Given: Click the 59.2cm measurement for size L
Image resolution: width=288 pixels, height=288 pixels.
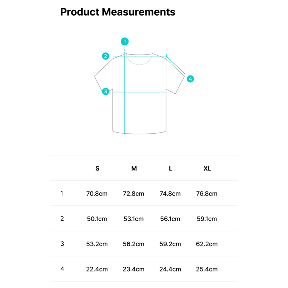Looking at the screenshot, I should [170, 244].
